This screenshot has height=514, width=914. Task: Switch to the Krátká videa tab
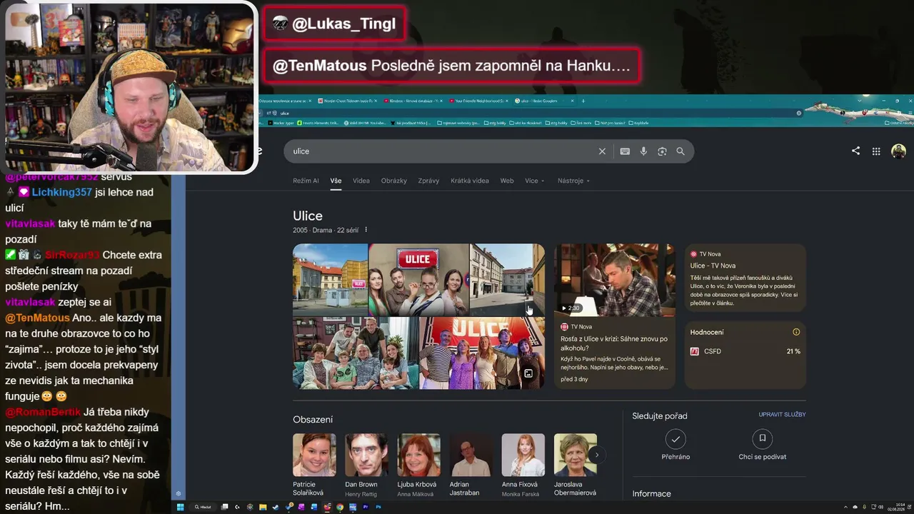[x=470, y=181]
